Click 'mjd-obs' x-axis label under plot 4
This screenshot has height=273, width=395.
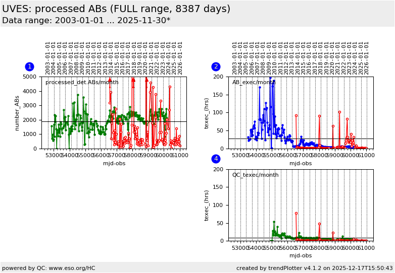[x=301, y=255]
